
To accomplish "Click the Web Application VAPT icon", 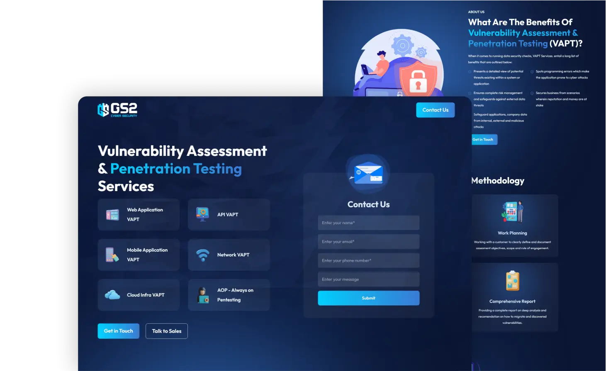I will (x=112, y=215).
